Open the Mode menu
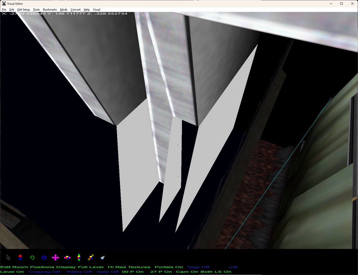The height and width of the screenshot is (275, 358). point(64,10)
